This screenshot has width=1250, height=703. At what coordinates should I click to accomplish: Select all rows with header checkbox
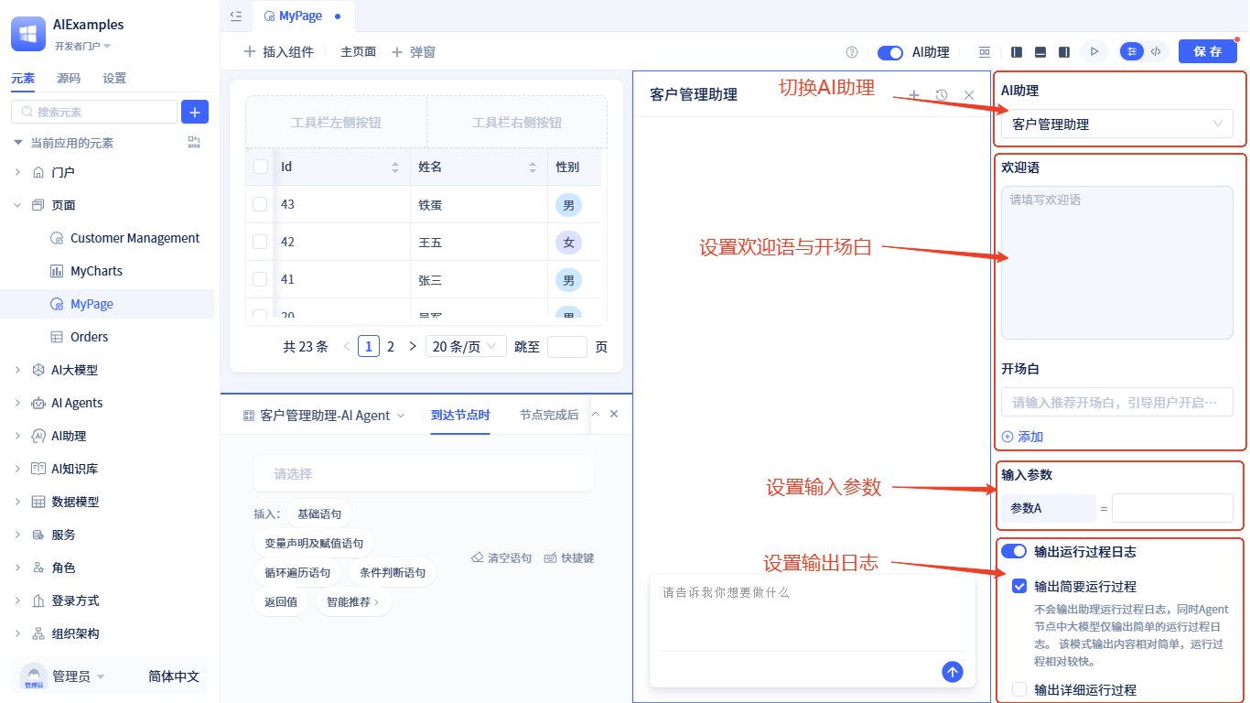(x=261, y=167)
